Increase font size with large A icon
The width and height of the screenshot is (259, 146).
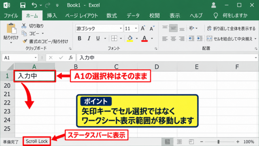click(x=143, y=28)
